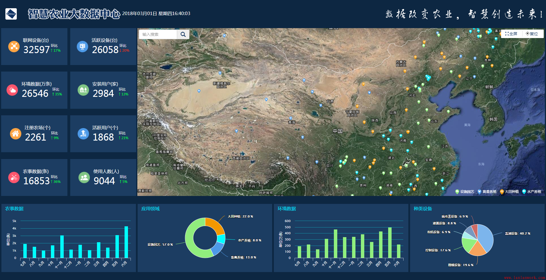Click the 复位 reset map button
The width and height of the screenshot is (546, 280).
[532, 34]
